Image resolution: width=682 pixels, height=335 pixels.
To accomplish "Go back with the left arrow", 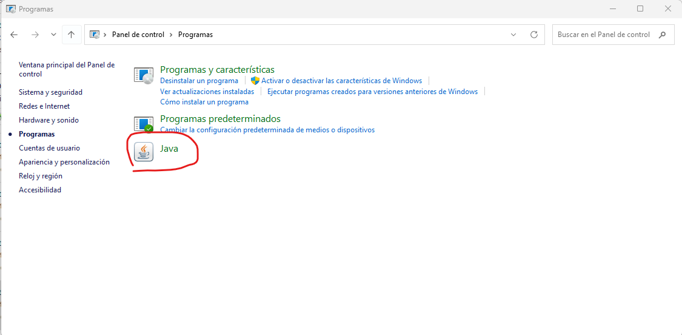I will click(x=14, y=35).
